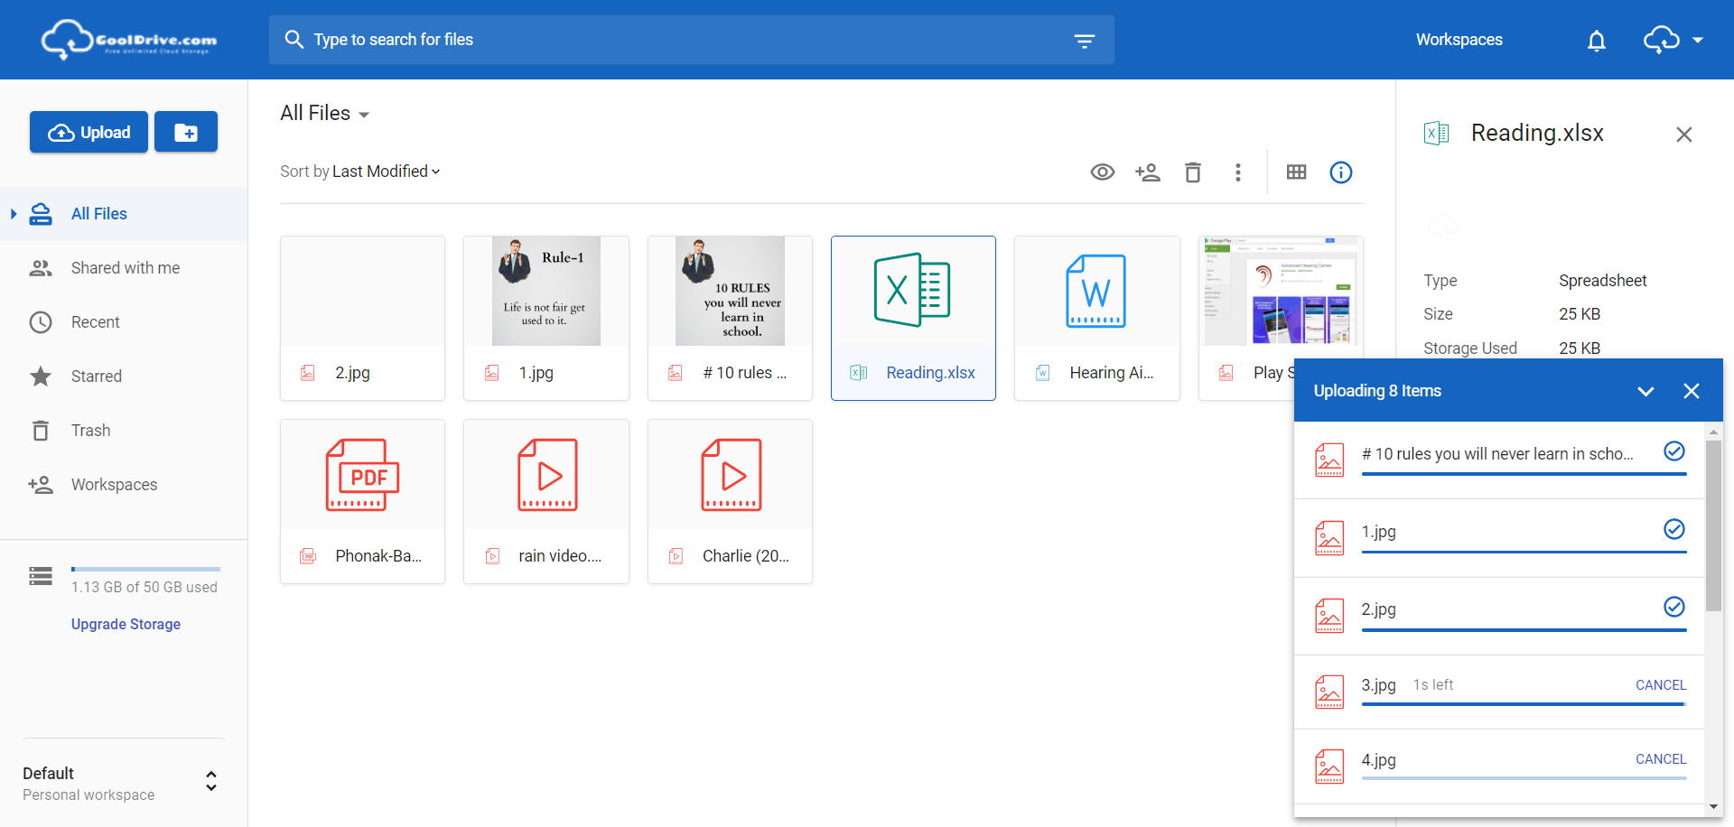This screenshot has height=827, width=1734.
Task: Open the three-dot more options menu
Action: (x=1237, y=172)
